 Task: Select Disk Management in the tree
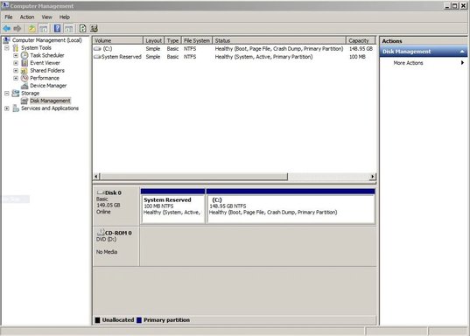[50, 101]
